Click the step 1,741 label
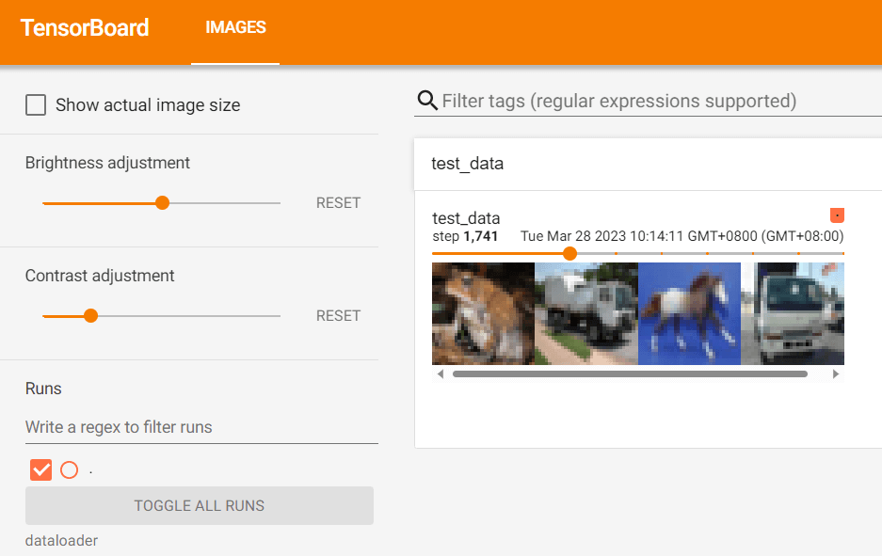This screenshot has width=882, height=556. click(465, 236)
